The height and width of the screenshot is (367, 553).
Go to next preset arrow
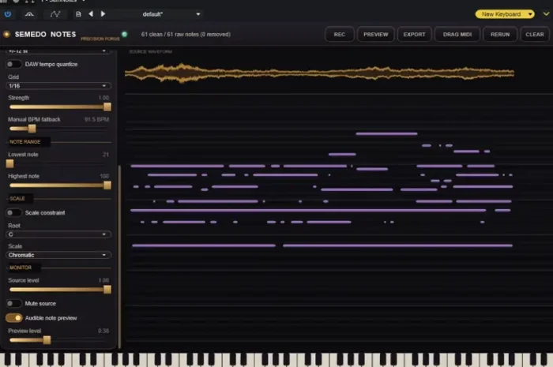pos(103,13)
